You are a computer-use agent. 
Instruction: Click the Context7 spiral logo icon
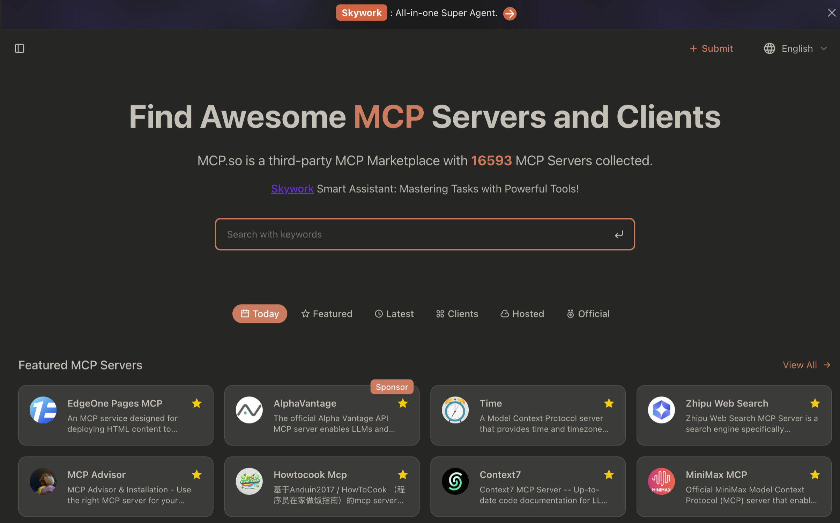[x=455, y=481]
